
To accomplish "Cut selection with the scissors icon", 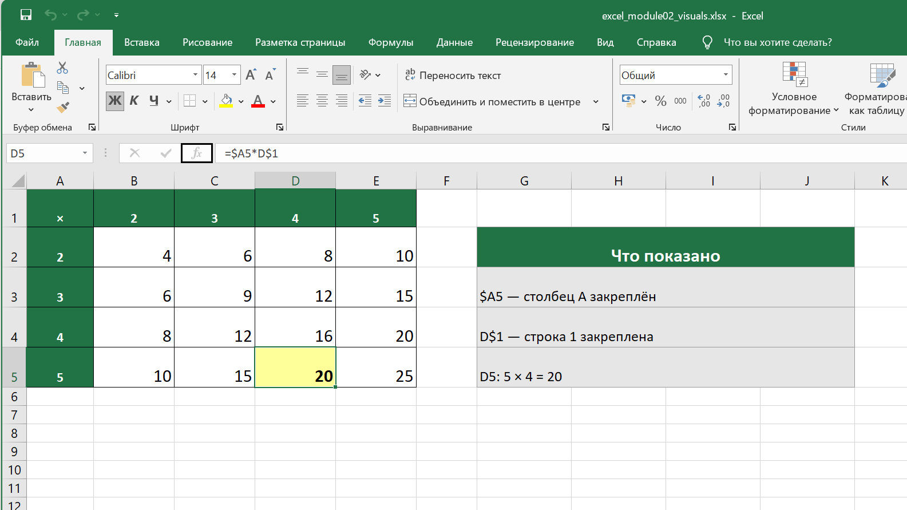I will pos(62,68).
